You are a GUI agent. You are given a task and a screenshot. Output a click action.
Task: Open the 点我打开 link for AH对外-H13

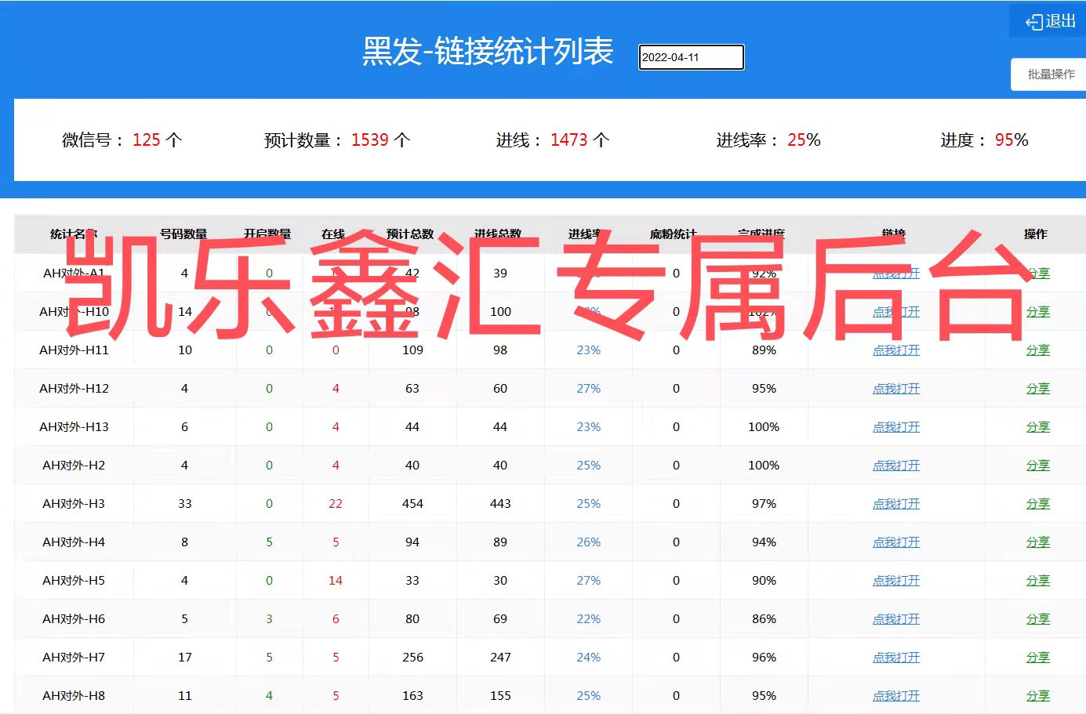896,427
